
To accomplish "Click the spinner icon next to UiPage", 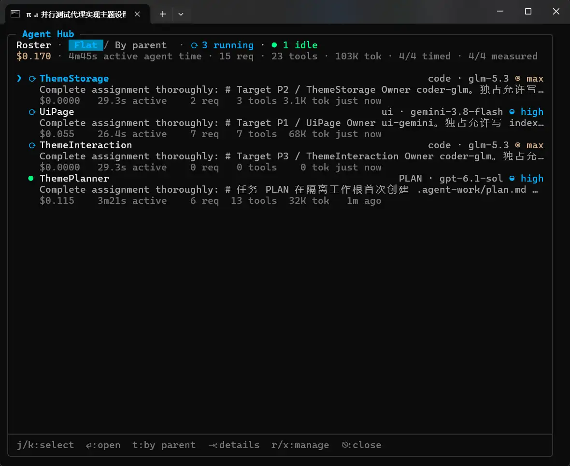I will click(32, 113).
